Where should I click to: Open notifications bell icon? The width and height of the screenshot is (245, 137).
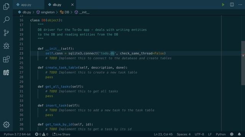pos(239,134)
